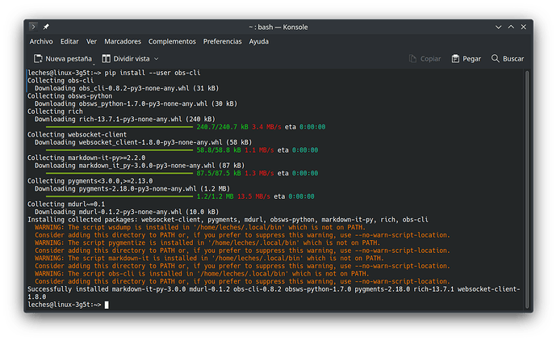
Task: Click 'Downloading obs_cli-0.8.2-py3-none-any.whl' line
Action: tap(127, 88)
